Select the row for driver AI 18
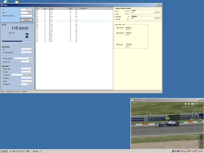Screen dimensions: 204x153 (73, 41)
